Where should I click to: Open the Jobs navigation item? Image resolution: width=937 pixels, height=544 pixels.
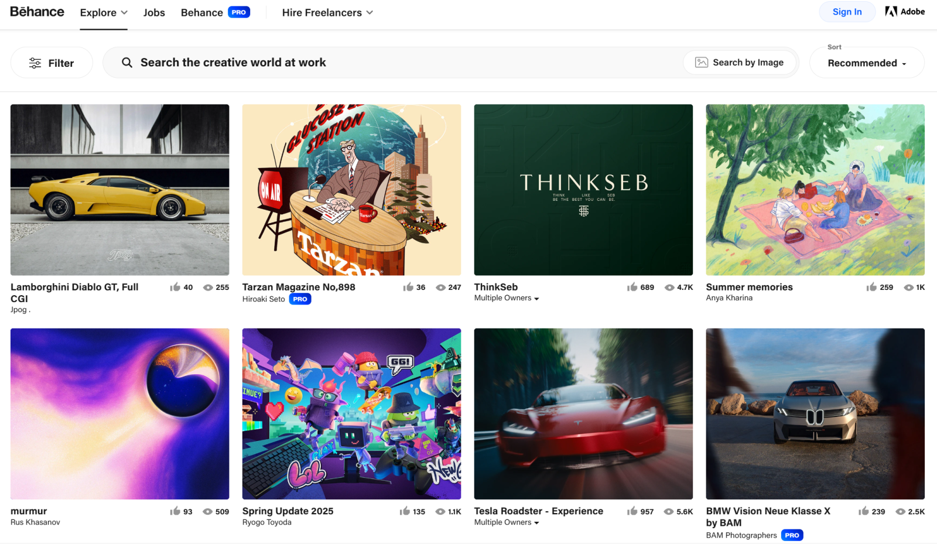(x=154, y=12)
